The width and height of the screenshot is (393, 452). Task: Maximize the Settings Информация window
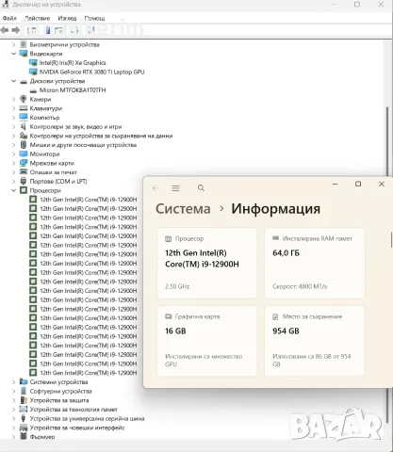(x=358, y=184)
